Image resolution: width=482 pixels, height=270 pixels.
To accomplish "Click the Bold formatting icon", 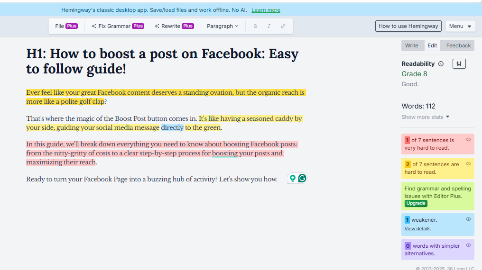I will coord(255,26).
